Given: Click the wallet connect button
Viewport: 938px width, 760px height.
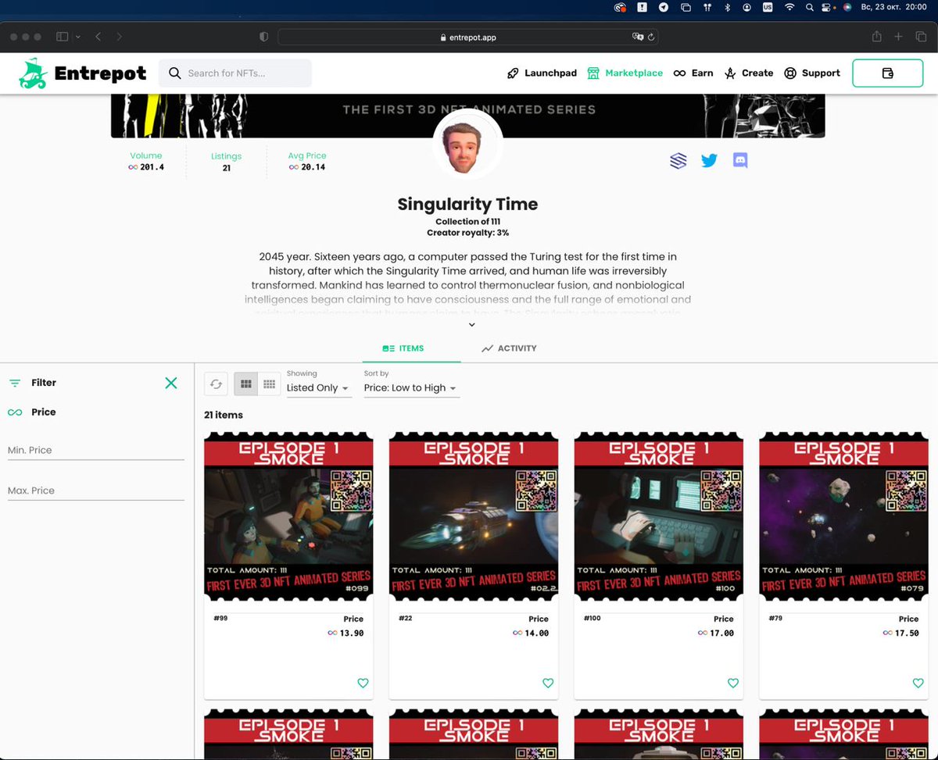Looking at the screenshot, I should [x=887, y=73].
